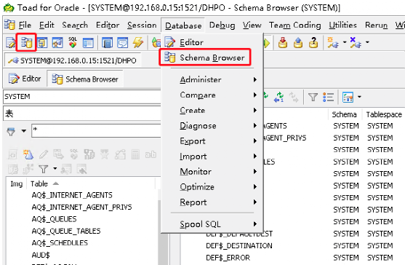
Task: Click the speech bubble window toolbar icon
Action: [x=122, y=43]
